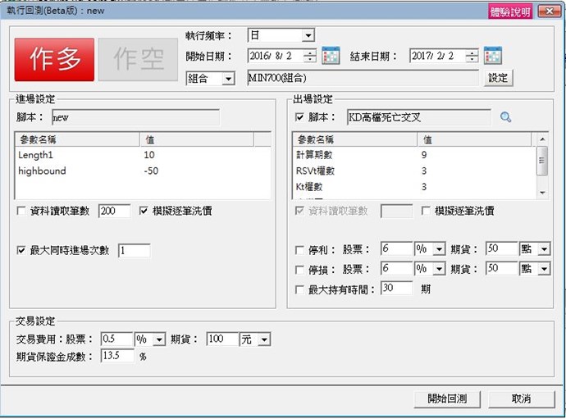Toggle 最大同時進場次數 checkbox
The height and width of the screenshot is (419, 566).
(21, 251)
